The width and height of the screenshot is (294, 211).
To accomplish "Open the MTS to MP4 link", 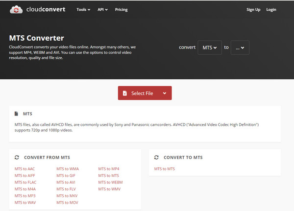I will tap(109, 169).
